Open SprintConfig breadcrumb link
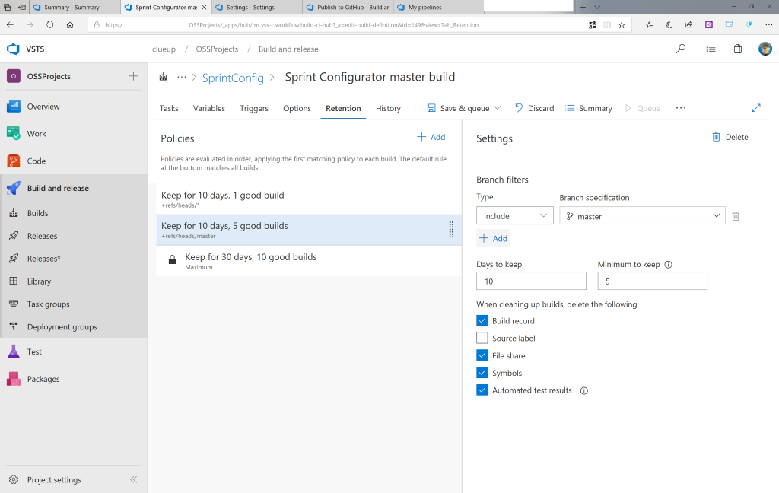 pos(233,78)
